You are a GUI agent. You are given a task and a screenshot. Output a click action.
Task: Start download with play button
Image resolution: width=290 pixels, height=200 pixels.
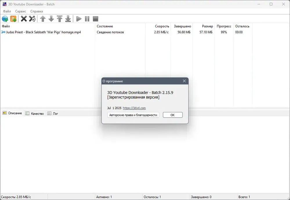pos(79,19)
